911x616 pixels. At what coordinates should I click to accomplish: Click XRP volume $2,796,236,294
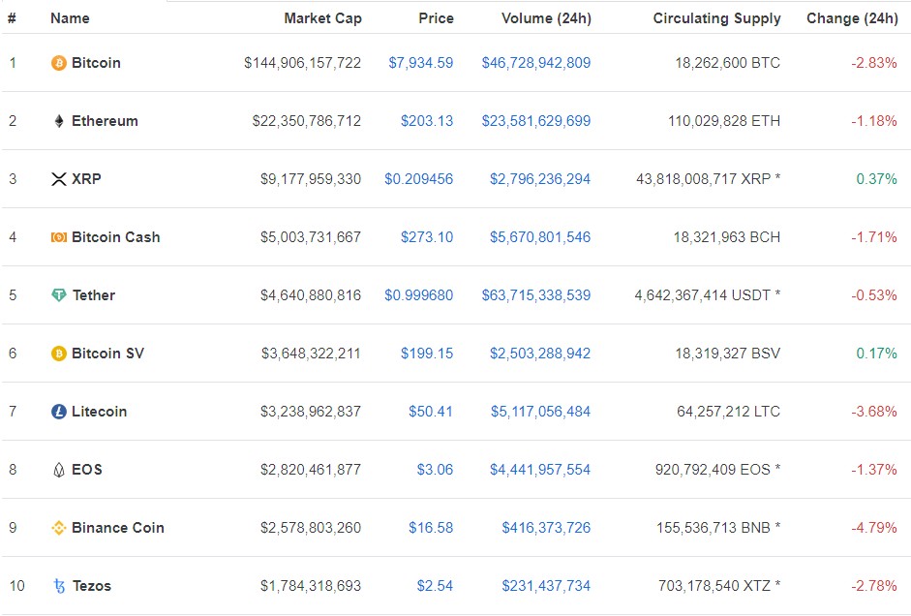(540, 179)
